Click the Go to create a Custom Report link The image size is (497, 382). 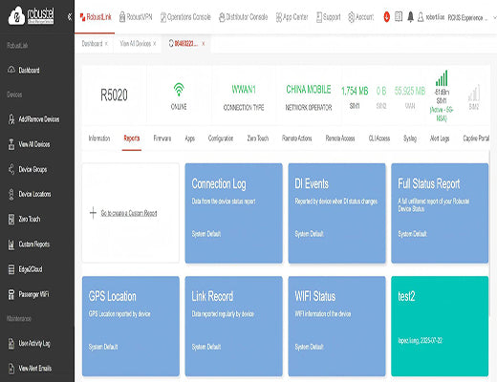point(129,213)
